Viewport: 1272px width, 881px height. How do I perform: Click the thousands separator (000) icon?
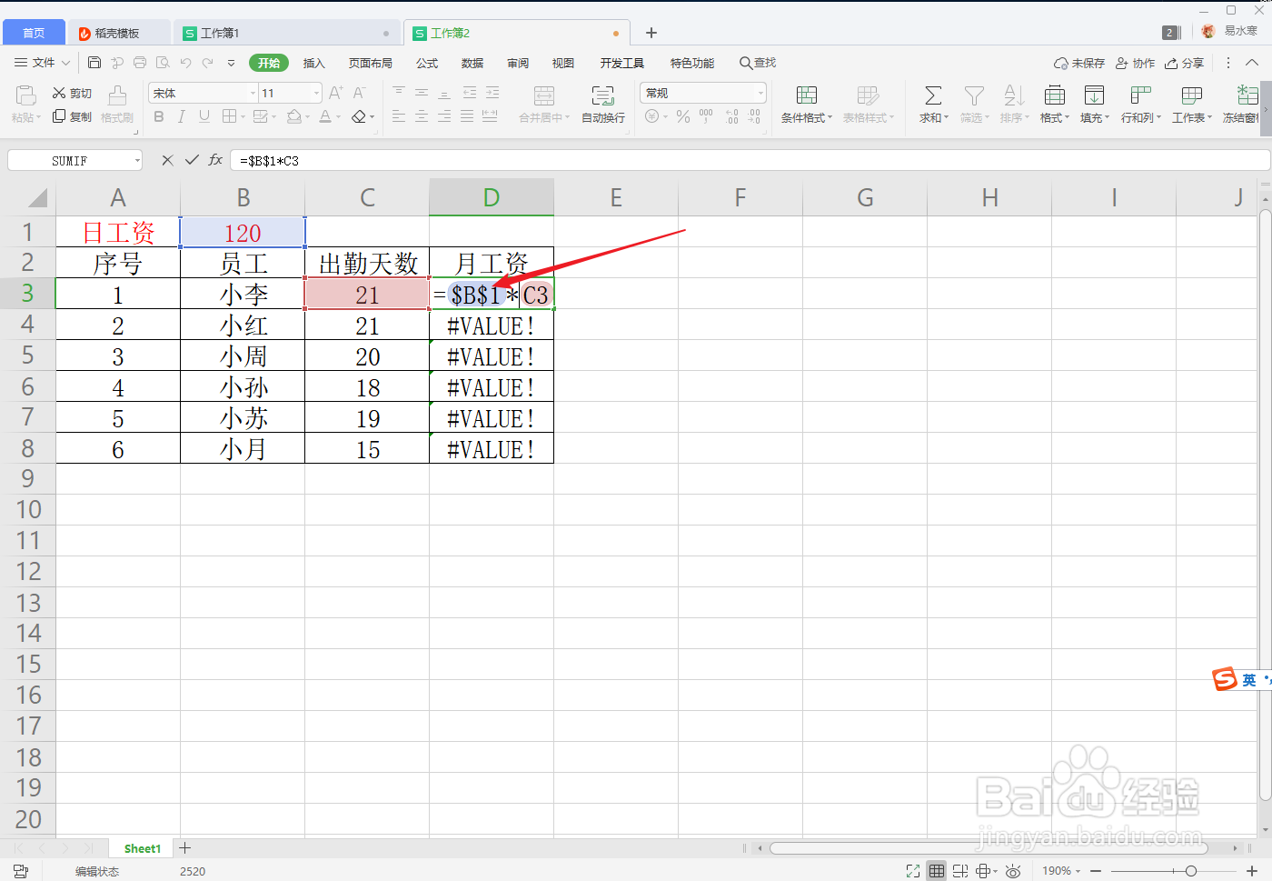(706, 116)
